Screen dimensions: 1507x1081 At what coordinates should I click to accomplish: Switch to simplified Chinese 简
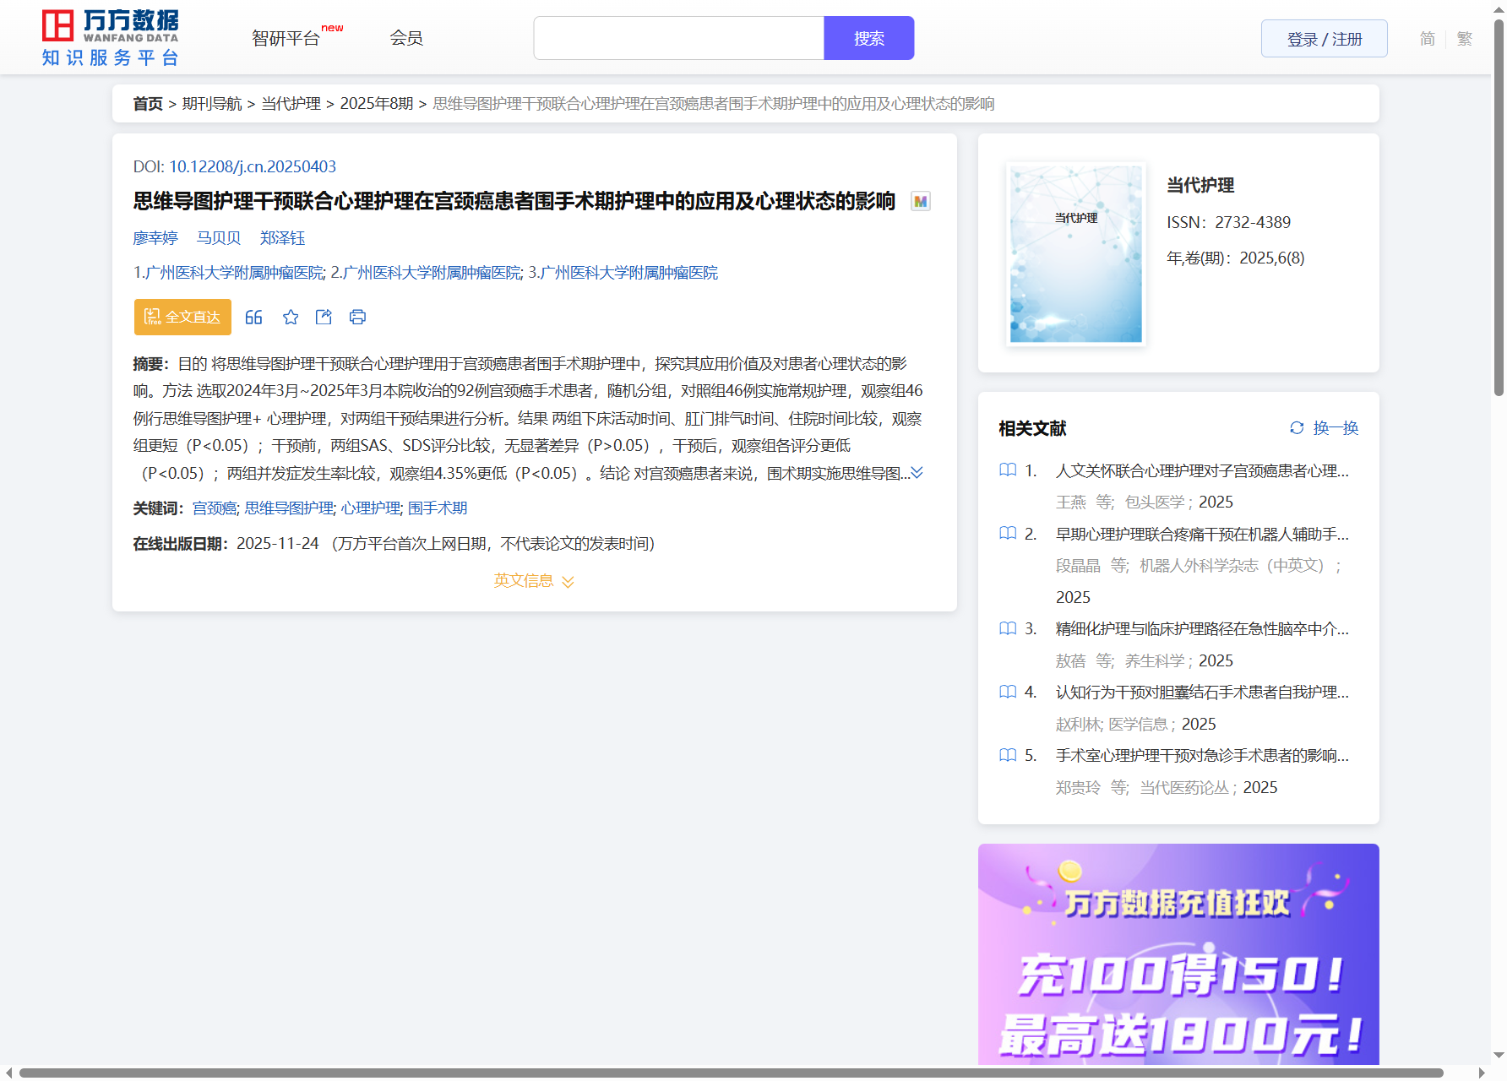(1427, 39)
